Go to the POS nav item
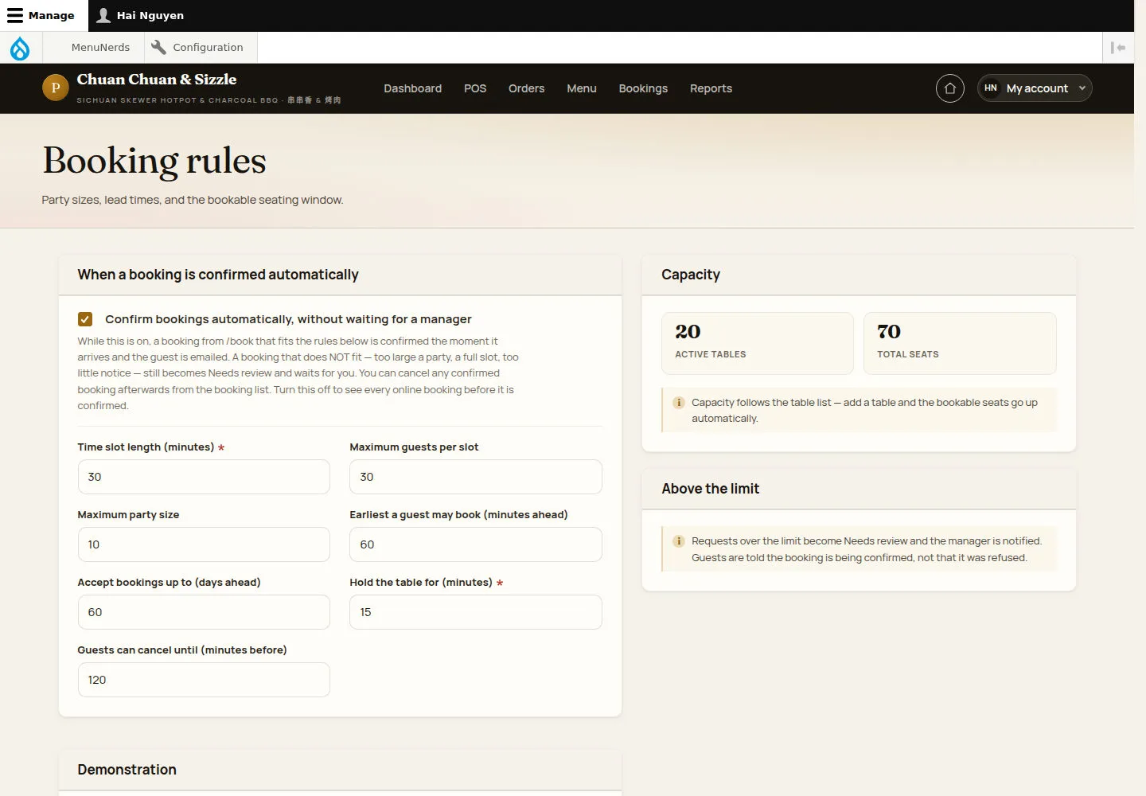 coord(475,88)
